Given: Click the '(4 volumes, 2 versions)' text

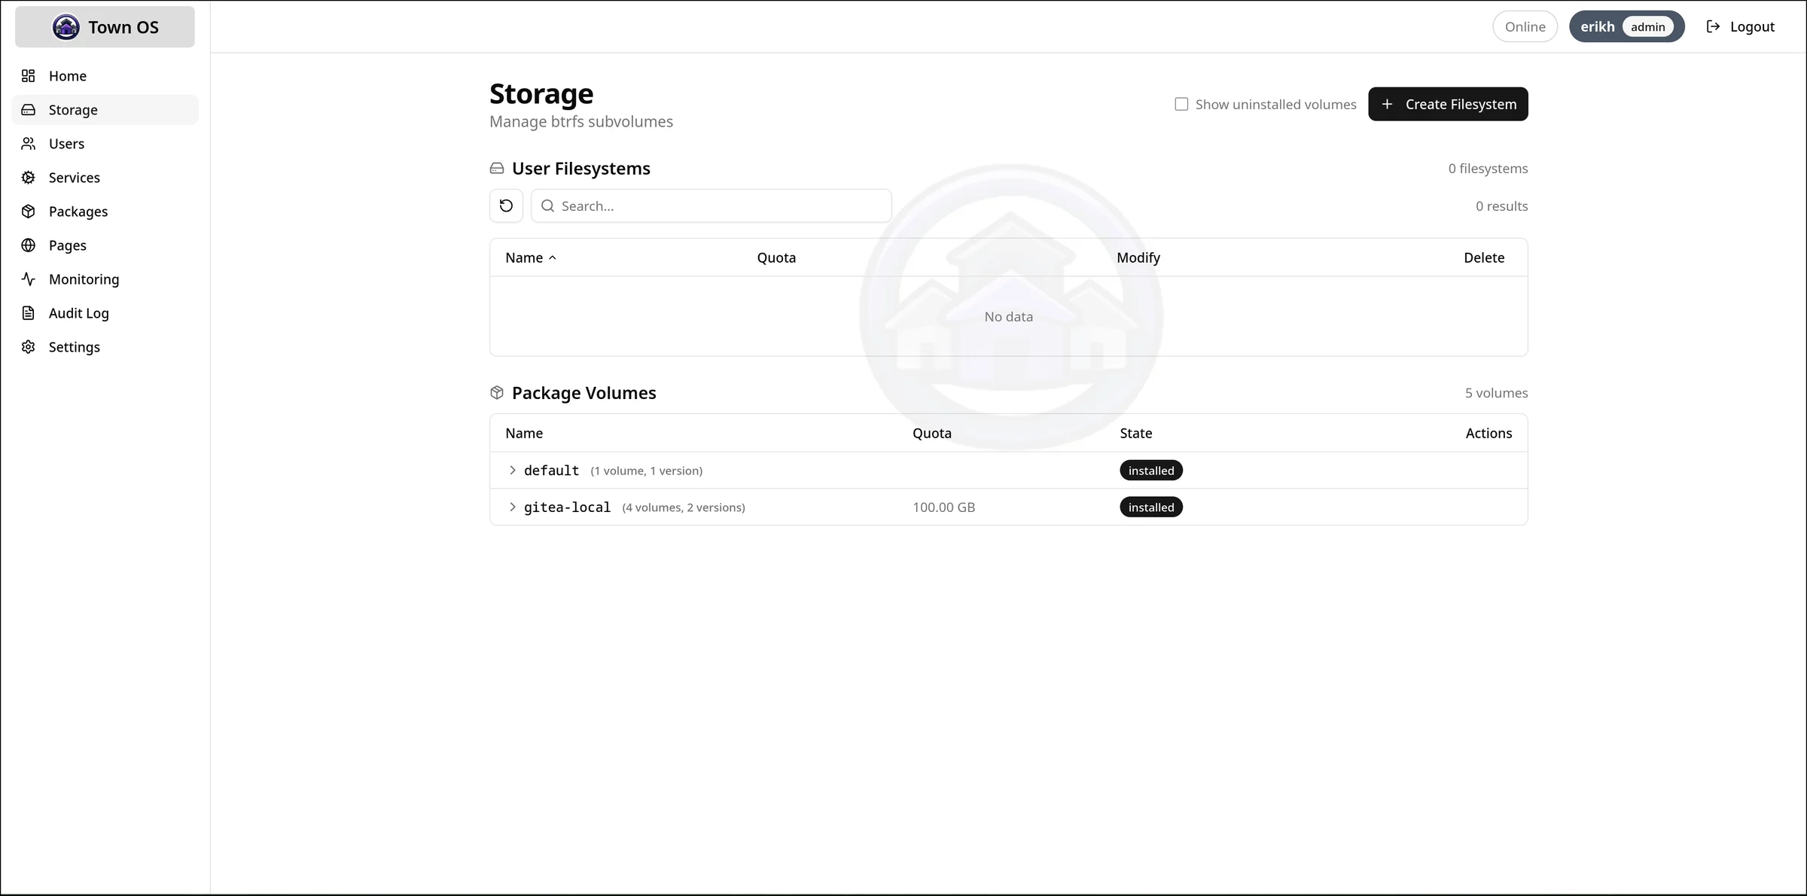Looking at the screenshot, I should point(684,507).
